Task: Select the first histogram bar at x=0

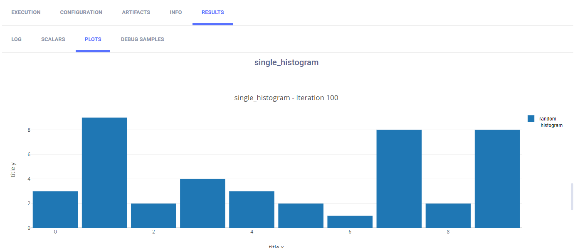Action: pyautogui.click(x=55, y=209)
